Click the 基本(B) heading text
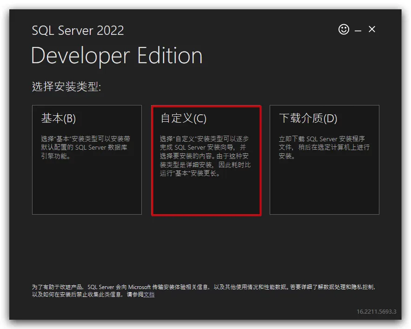The image size is (411, 329). click(59, 118)
